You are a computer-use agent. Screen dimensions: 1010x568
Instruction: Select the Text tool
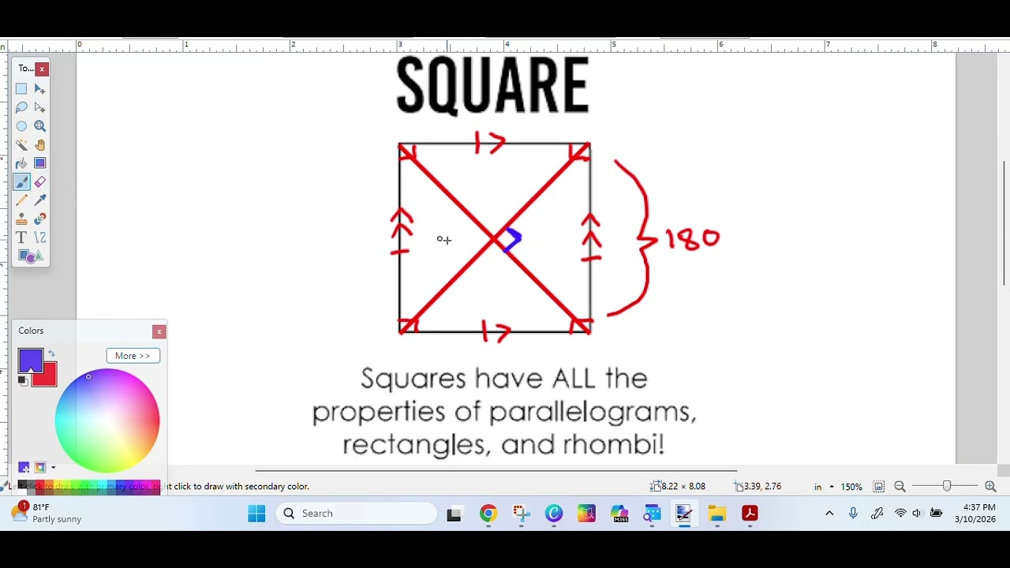tap(21, 237)
